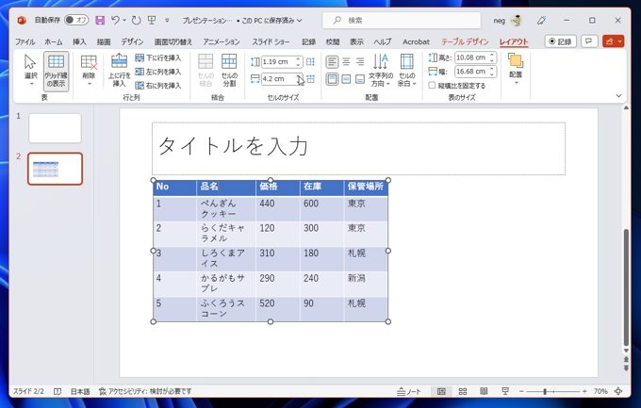Switch to reading view icon

(x=484, y=392)
